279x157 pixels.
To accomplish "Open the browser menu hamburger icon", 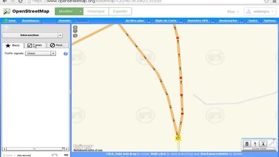I will point(275,1).
